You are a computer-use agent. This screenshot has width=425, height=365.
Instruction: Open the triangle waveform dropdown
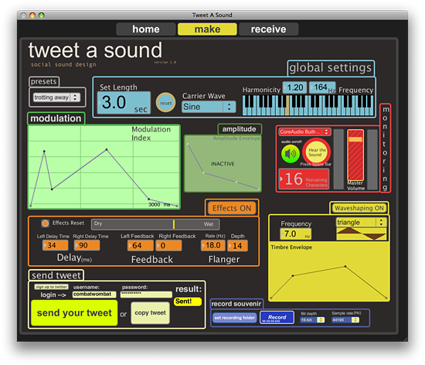(x=362, y=223)
